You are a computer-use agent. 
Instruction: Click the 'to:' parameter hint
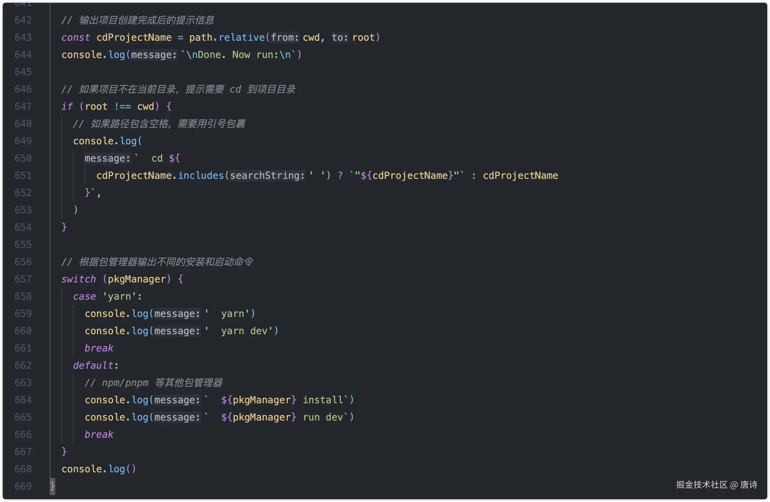[340, 37]
